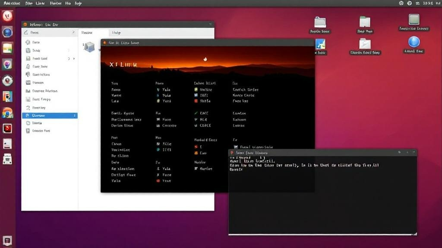Screen dimensions: 442x248
Task: Click the folder thumbnail in the file manager pane
Action: (x=89, y=47)
